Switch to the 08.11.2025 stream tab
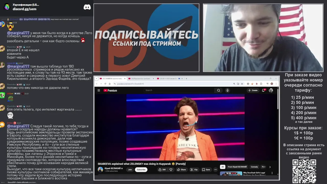 [169, 78]
